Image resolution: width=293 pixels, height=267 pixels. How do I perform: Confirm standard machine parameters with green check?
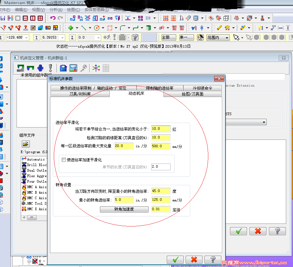coord(175,259)
